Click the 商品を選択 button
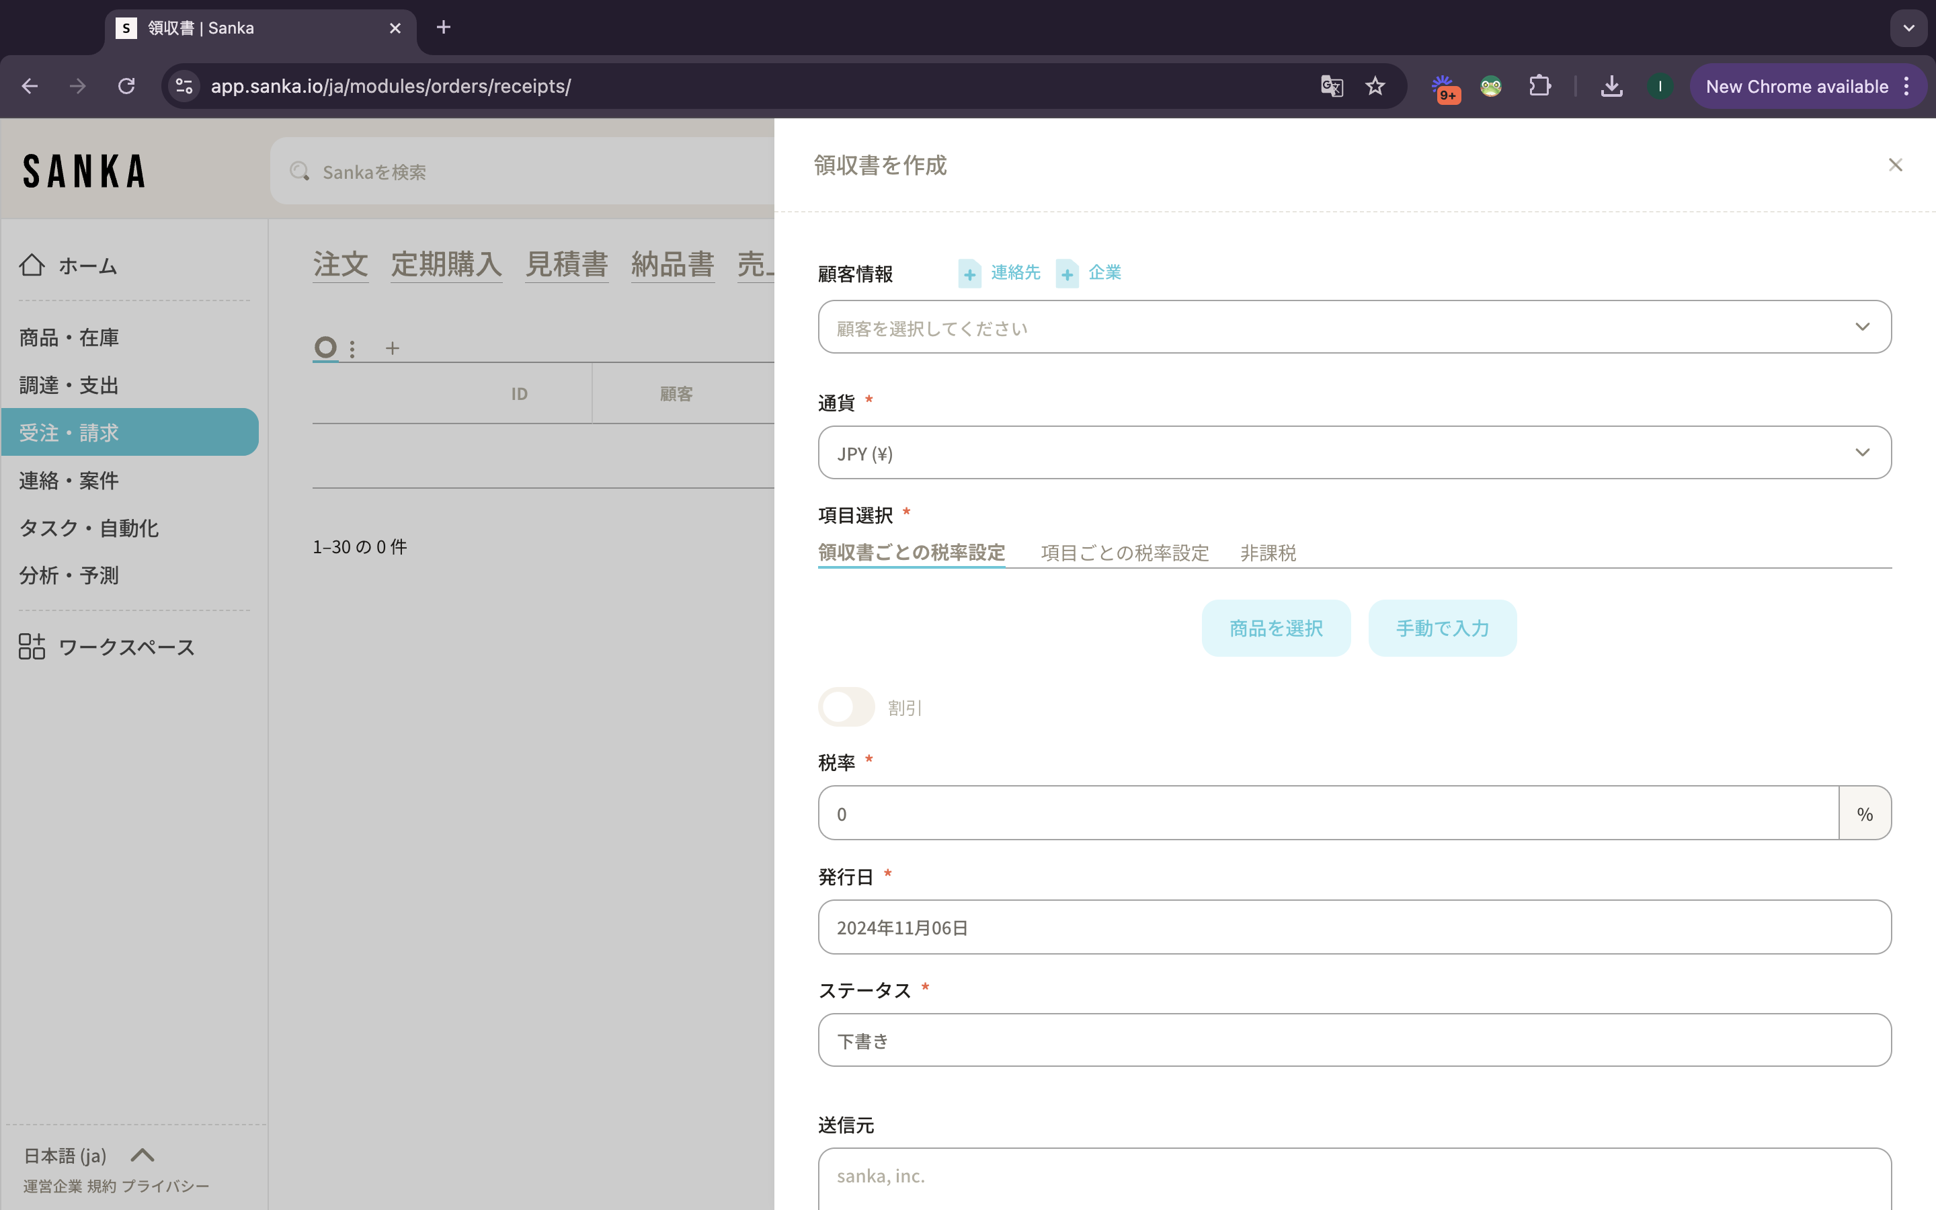 click(1275, 629)
